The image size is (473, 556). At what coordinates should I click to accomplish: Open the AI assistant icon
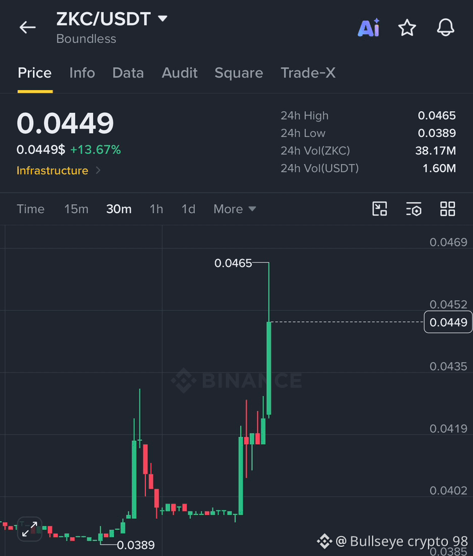(x=369, y=28)
